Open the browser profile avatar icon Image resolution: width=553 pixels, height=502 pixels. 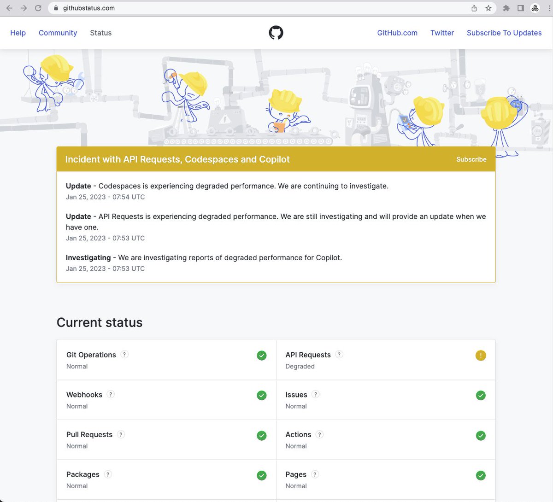(535, 8)
